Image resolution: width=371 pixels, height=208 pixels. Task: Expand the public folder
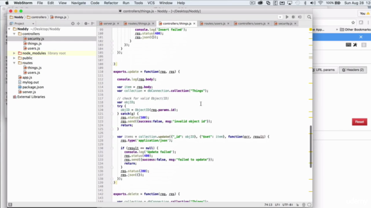coord(14,58)
